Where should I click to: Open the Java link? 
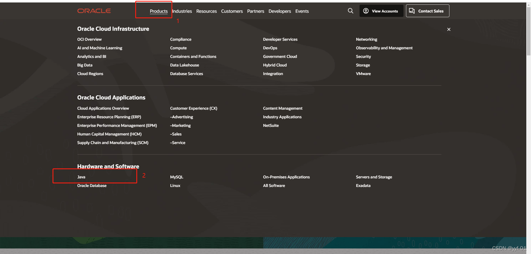click(x=81, y=177)
